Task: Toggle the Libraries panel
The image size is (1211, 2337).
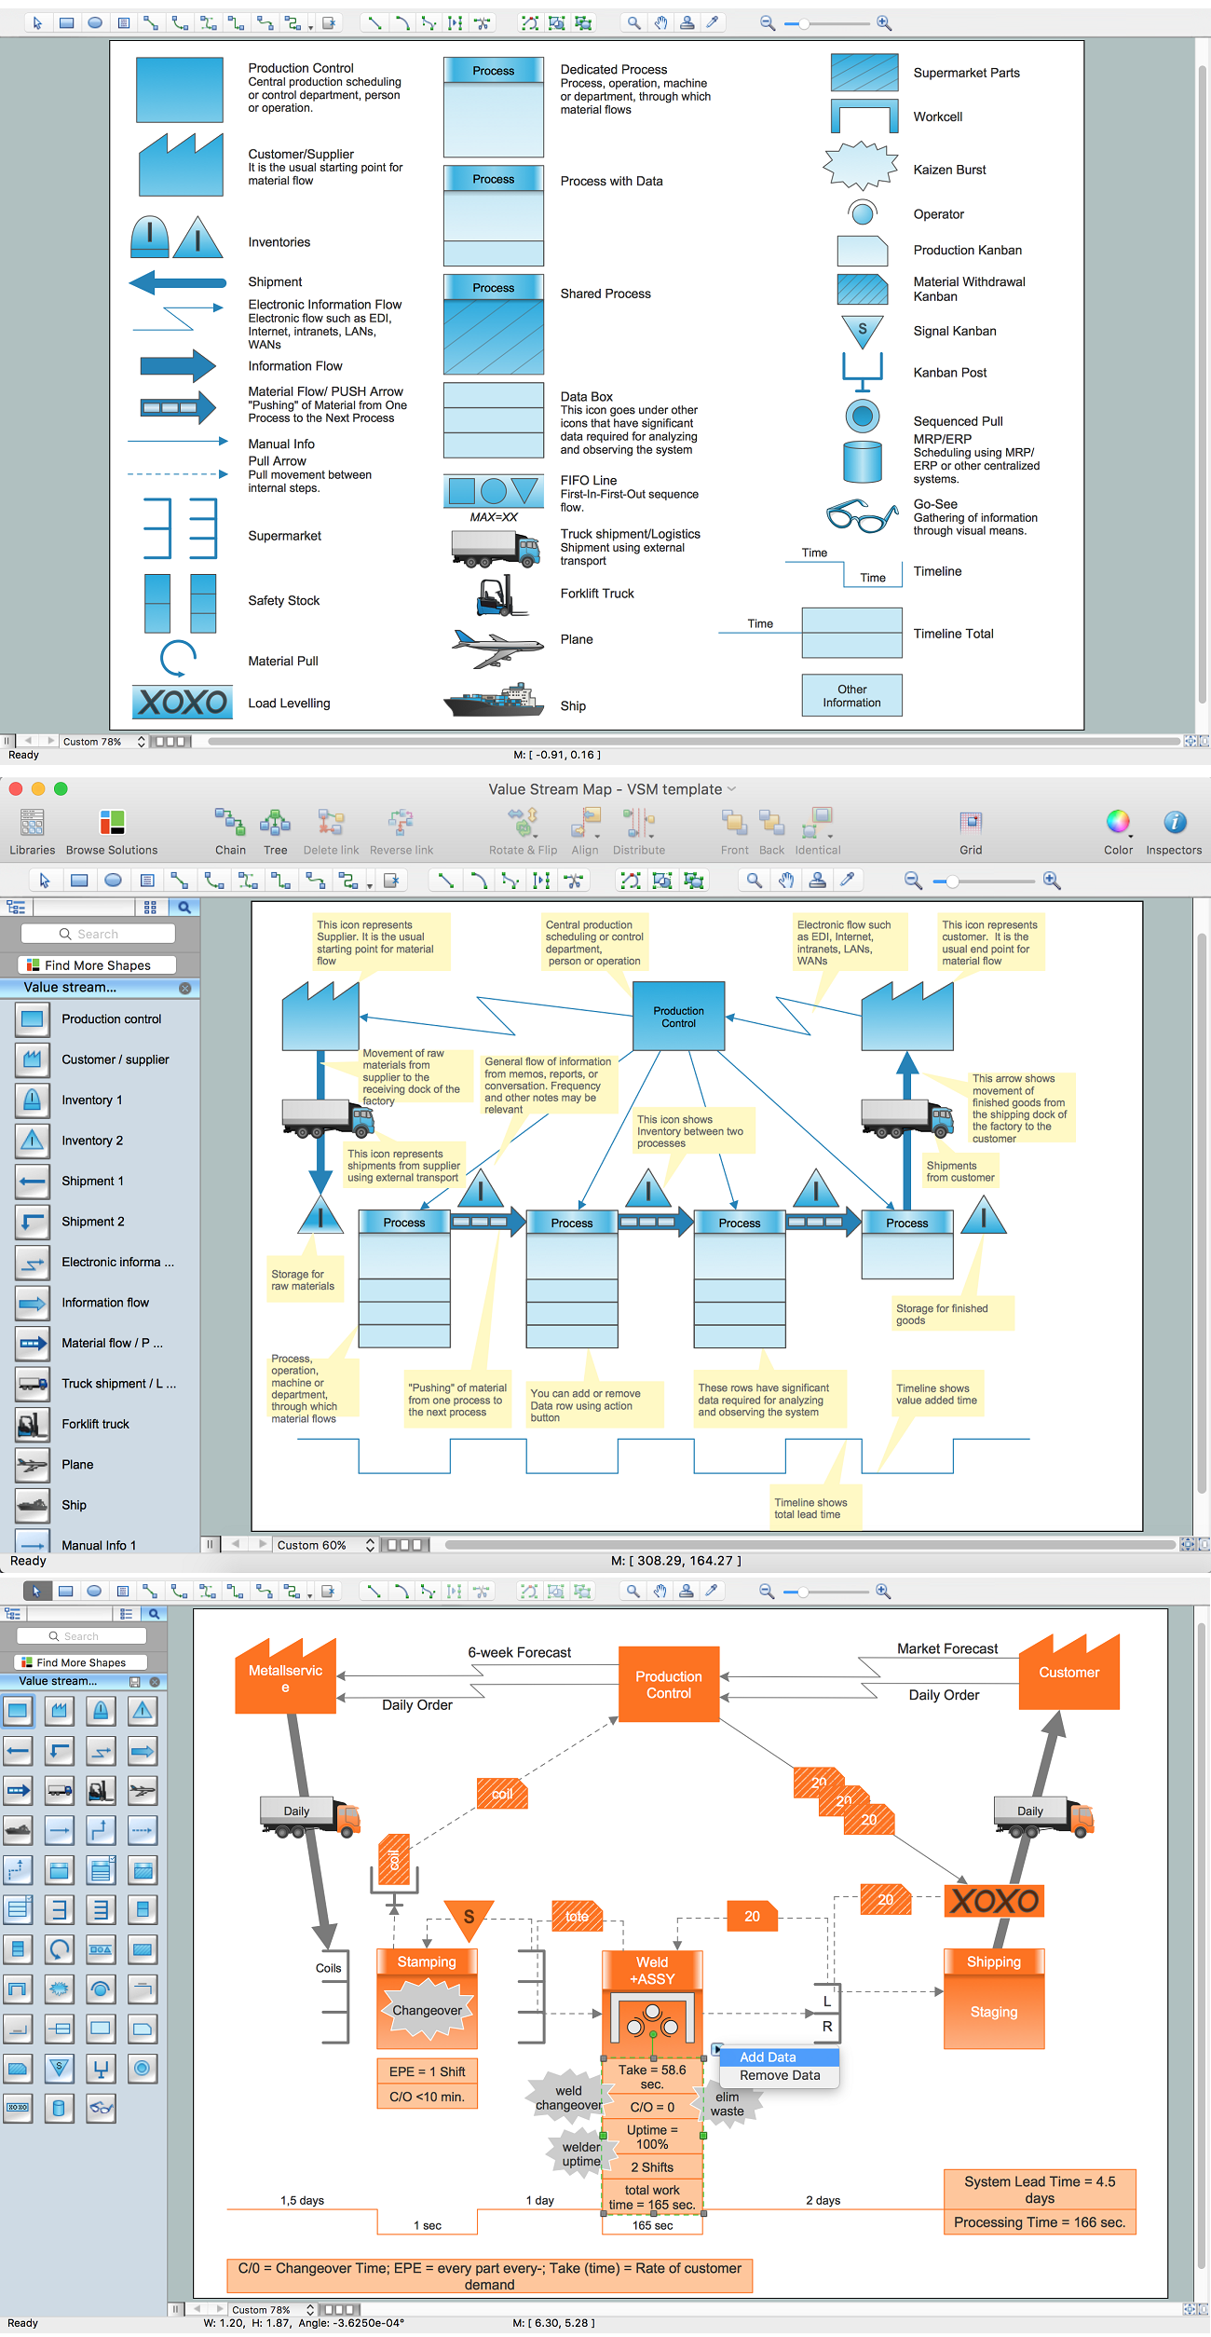Action: 33,830
